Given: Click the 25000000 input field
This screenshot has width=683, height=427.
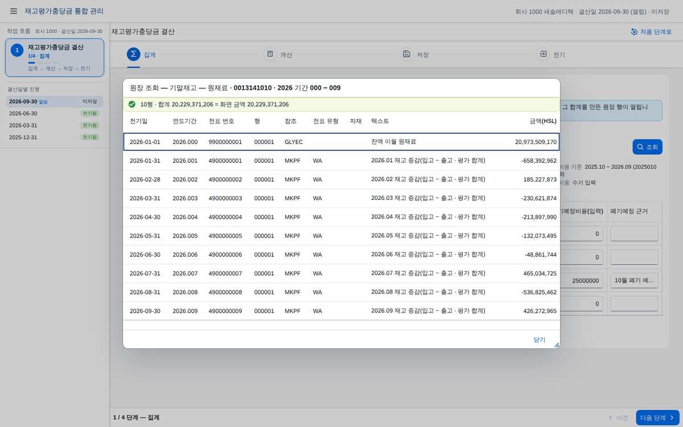Looking at the screenshot, I should 581,280.
